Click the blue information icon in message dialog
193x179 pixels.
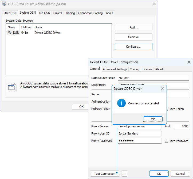(x=121, y=103)
